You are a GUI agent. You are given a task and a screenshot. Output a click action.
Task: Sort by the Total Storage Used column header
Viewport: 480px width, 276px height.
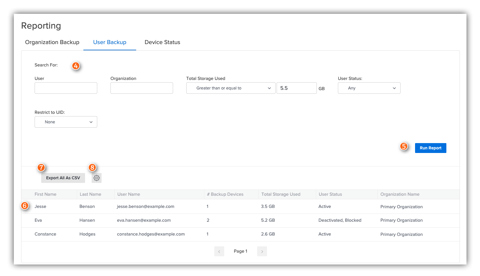pyautogui.click(x=281, y=194)
